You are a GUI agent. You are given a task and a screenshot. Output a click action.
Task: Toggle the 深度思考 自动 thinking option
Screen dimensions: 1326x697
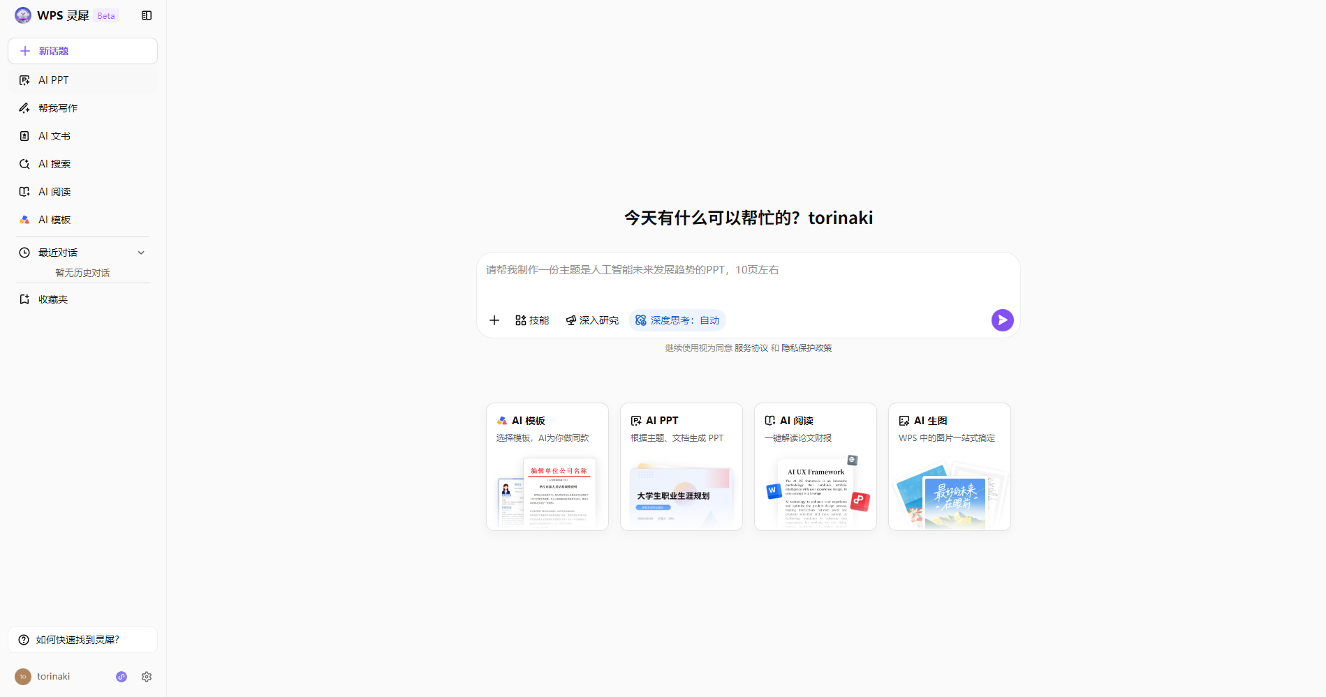(677, 320)
